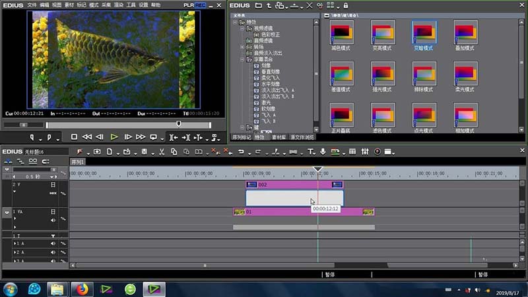Click the microphone voice-over icon
Image resolution: width=528 pixels, height=297 pixels.
[x=323, y=152]
